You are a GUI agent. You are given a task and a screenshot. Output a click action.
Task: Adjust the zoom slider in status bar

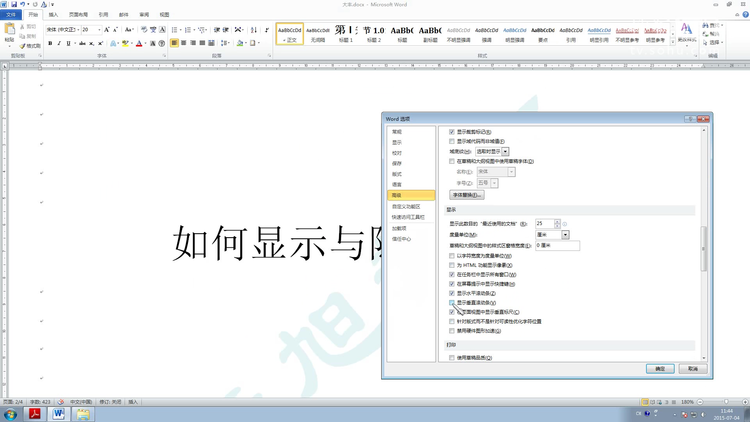(x=727, y=402)
